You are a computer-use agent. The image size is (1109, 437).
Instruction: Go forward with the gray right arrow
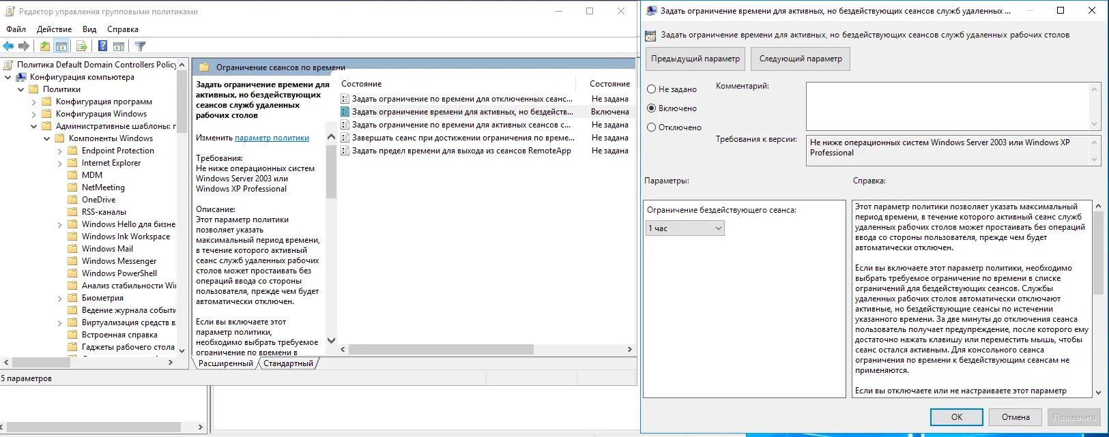tap(24, 46)
